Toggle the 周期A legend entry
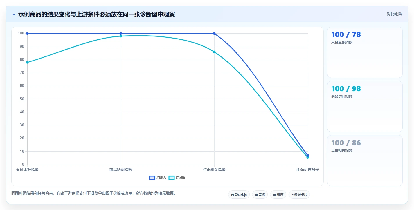 pyautogui.click(x=158, y=178)
